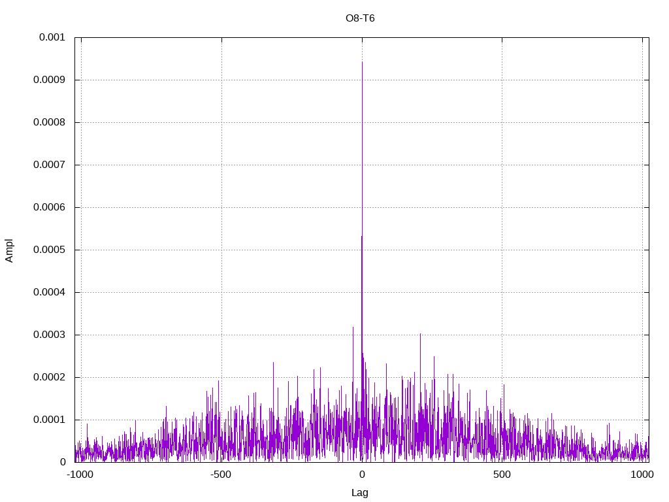The image size is (669, 502).
Task: Click the y-axis value 0.0004
Action: 49,292
